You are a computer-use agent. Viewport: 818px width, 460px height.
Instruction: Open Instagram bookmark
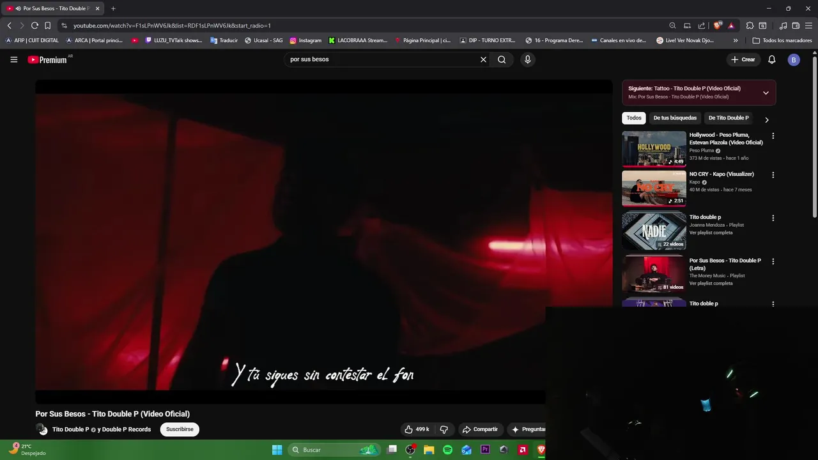305,40
